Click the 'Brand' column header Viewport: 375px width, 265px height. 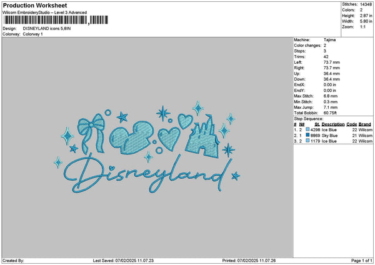pos(365,124)
